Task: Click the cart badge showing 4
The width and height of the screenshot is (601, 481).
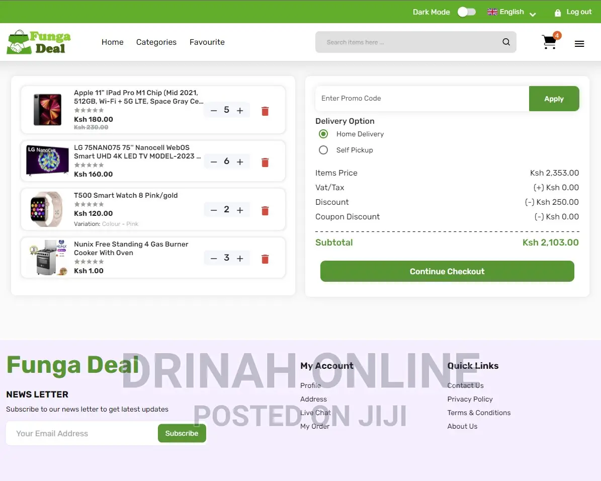Action: coord(557,36)
